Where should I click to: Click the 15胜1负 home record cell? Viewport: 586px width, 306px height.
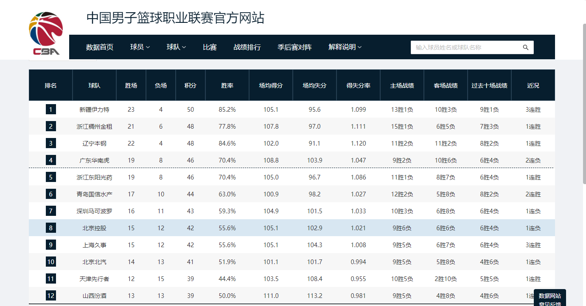pos(402,127)
